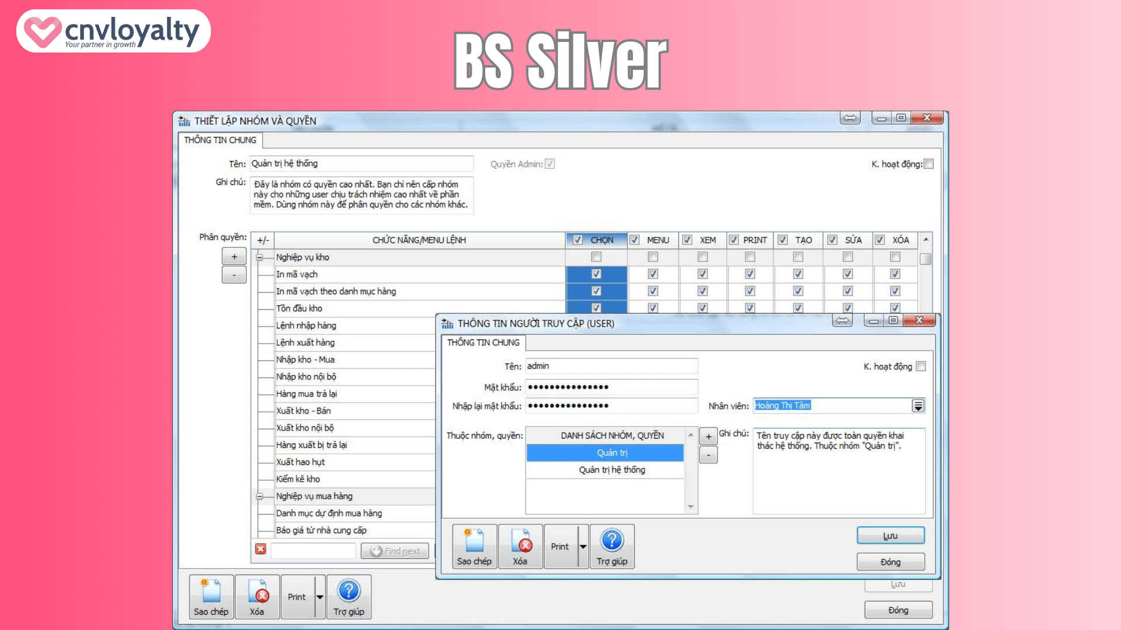Collapse the Nghiệp vụ mua hàng tree node

point(259,496)
